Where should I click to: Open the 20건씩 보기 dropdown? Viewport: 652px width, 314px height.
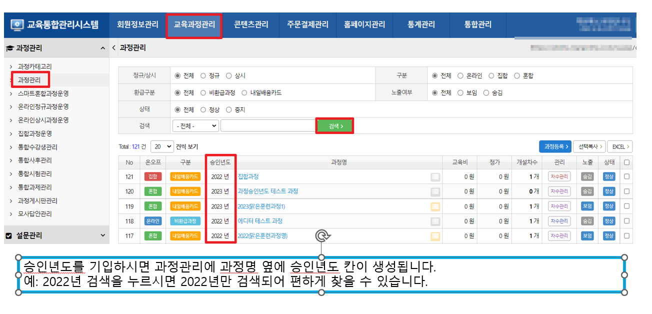click(x=161, y=147)
